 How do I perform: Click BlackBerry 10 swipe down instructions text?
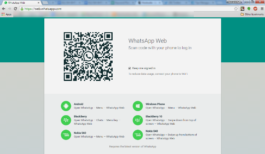click(171, 122)
